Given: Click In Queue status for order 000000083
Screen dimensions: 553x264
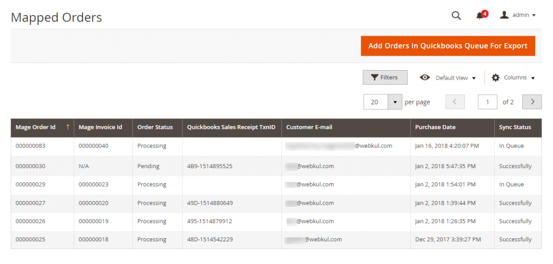Looking at the screenshot, I should click(x=511, y=146).
